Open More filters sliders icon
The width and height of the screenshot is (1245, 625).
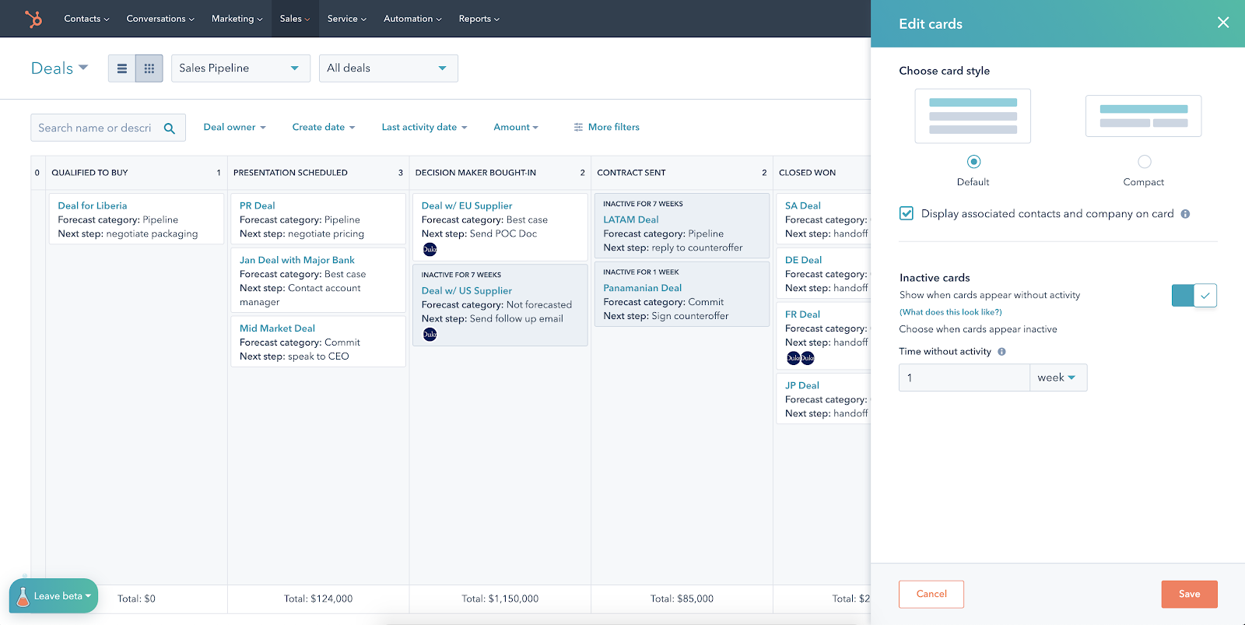[x=578, y=128]
